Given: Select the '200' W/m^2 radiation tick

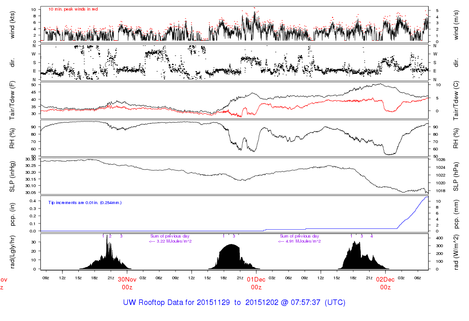Looking at the screenshot, I should 439,254.
